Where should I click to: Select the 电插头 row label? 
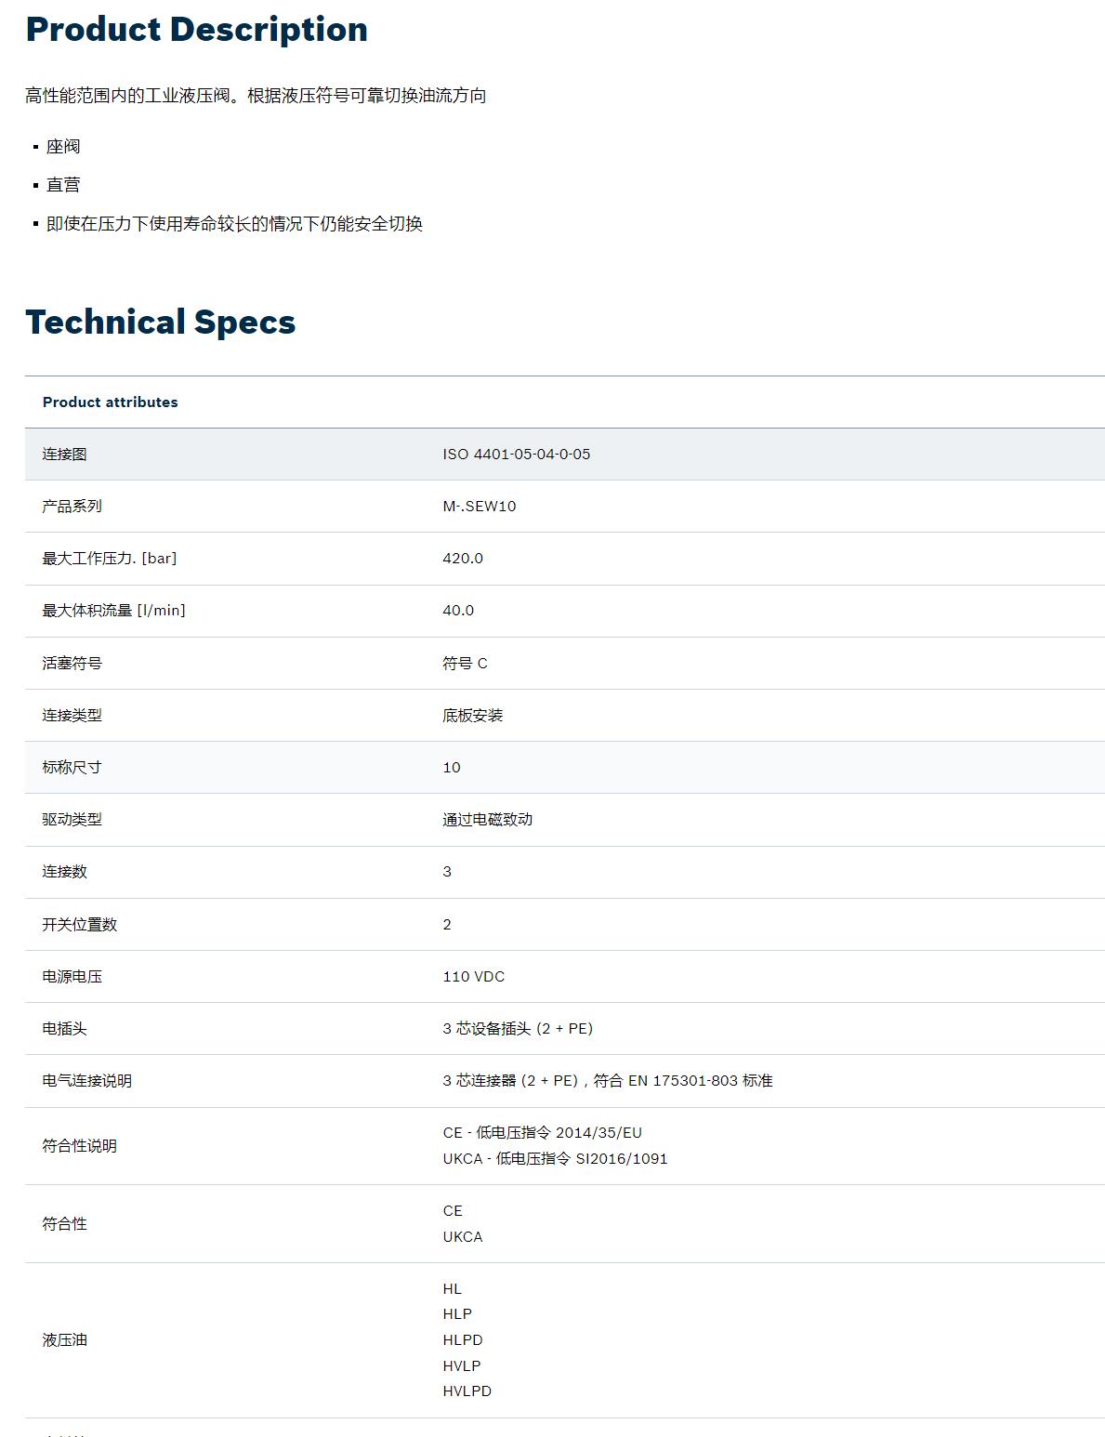point(63,1029)
